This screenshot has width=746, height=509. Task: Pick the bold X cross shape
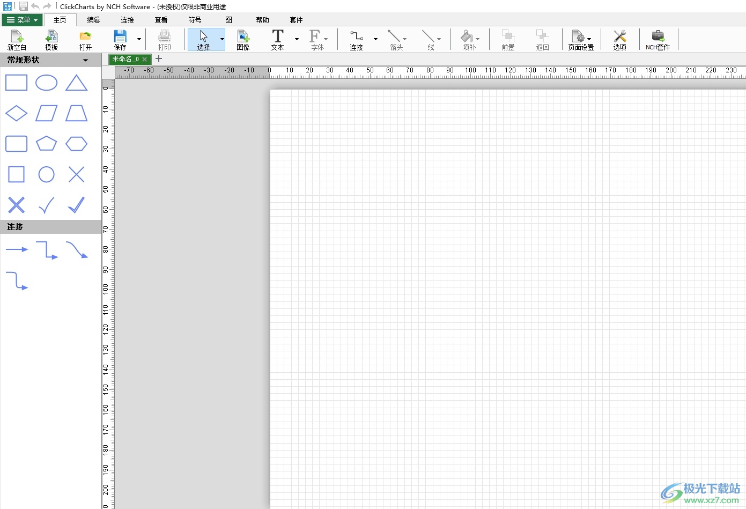click(x=17, y=205)
